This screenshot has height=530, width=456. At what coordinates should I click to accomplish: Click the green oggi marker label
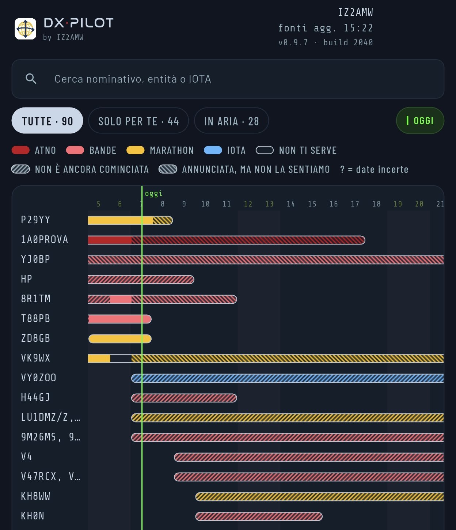[x=154, y=194]
